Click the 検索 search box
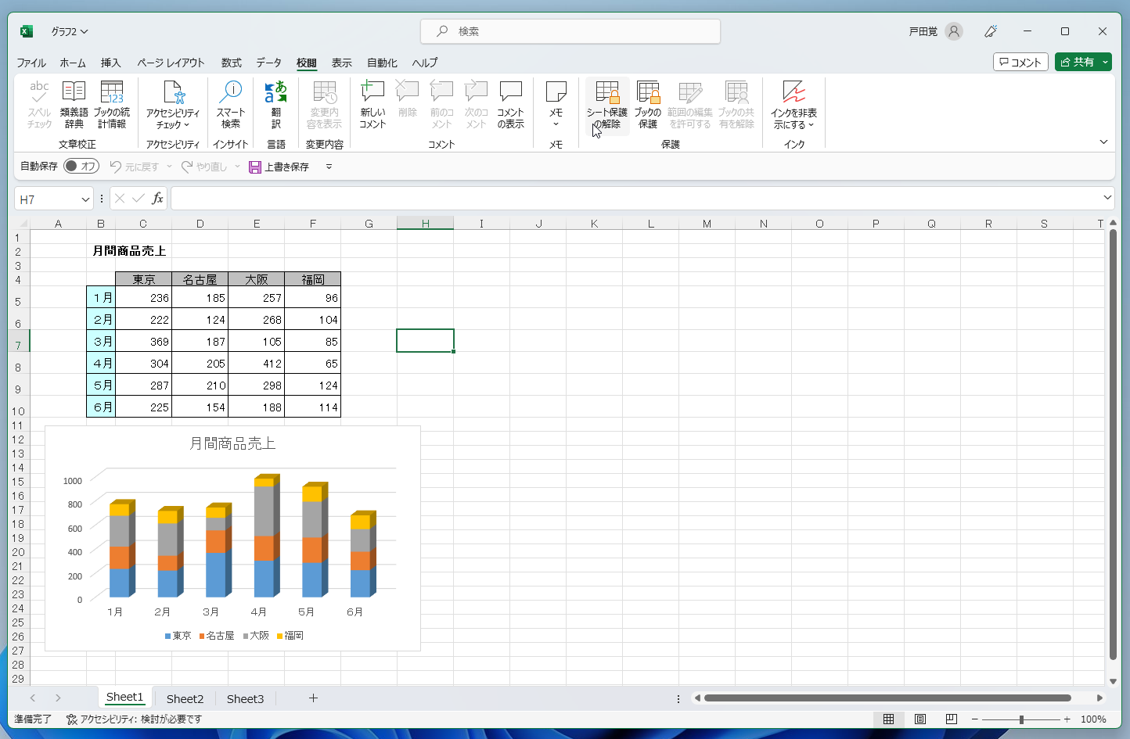Screen dimensions: 1130x739 click(570, 31)
